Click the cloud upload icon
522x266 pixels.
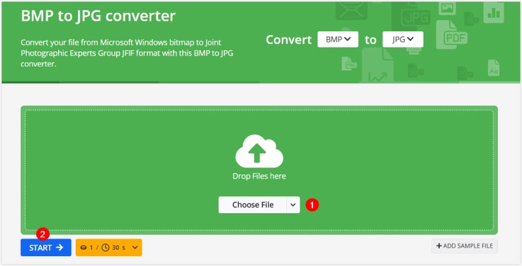[259, 153]
